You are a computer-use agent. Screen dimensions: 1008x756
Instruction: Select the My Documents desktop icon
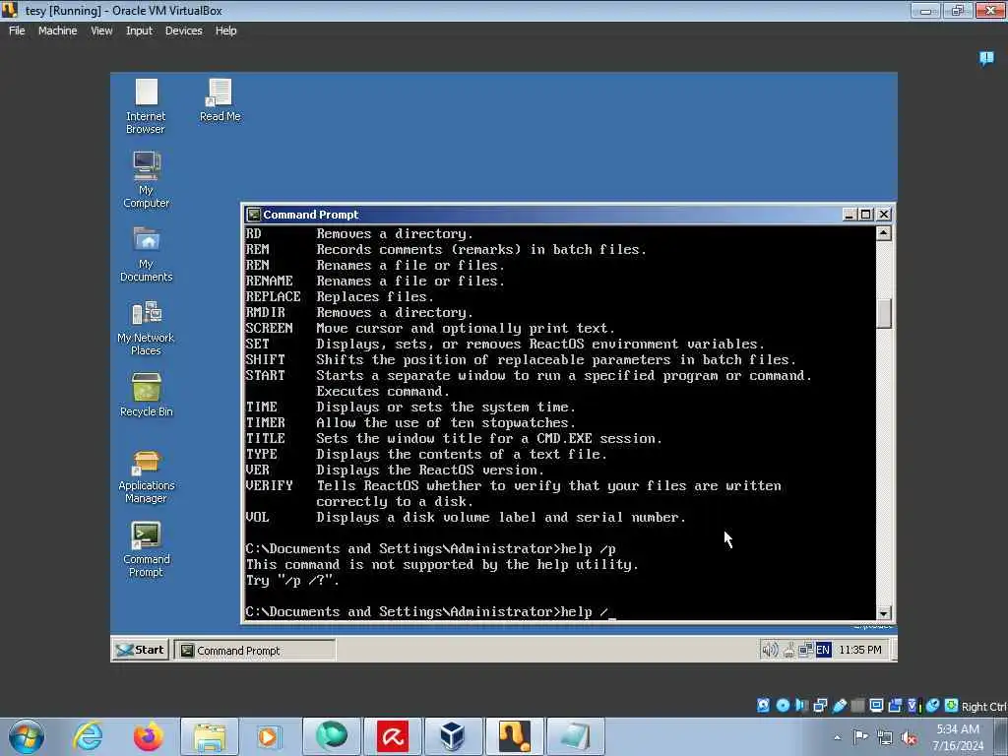pyautogui.click(x=147, y=254)
